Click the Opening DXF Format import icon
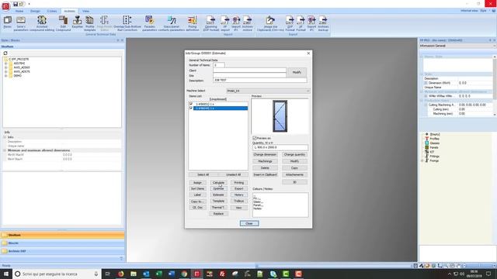The width and height of the screenshot is (497, 279). pyautogui.click(x=210, y=23)
